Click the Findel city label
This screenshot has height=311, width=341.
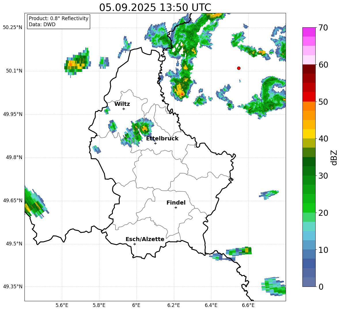coord(176,203)
